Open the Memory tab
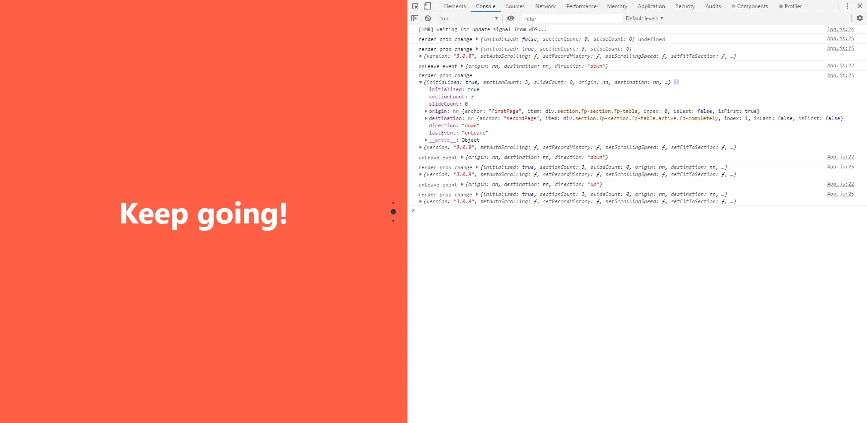867x423 pixels. click(617, 6)
